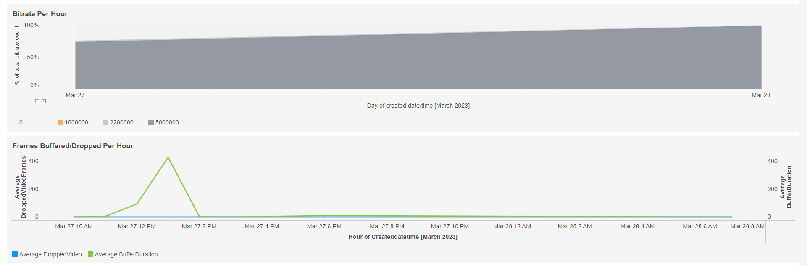Click the dark gray 5000000 area in chart
This screenshot has height=266, width=810.
point(418,63)
